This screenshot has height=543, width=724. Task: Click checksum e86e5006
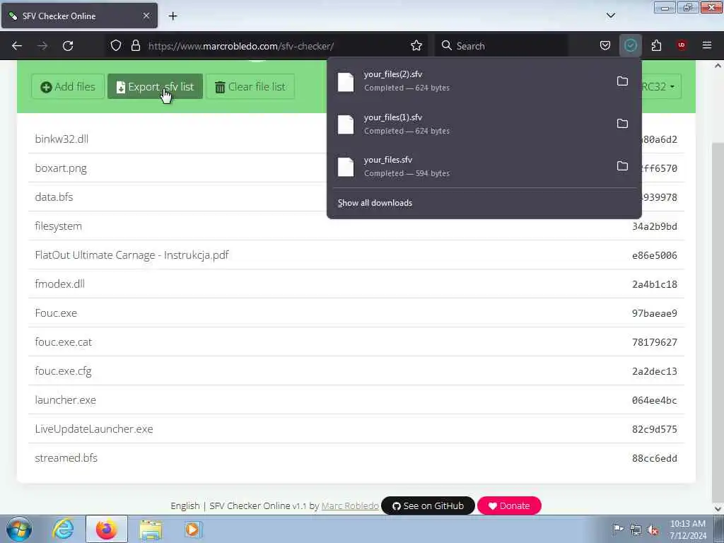click(x=654, y=255)
